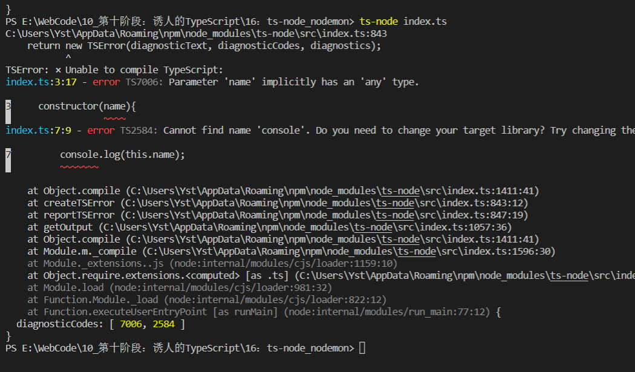Open ts-node path in Module.m._compile line
The width and height of the screenshot is (635, 372).
click(417, 252)
